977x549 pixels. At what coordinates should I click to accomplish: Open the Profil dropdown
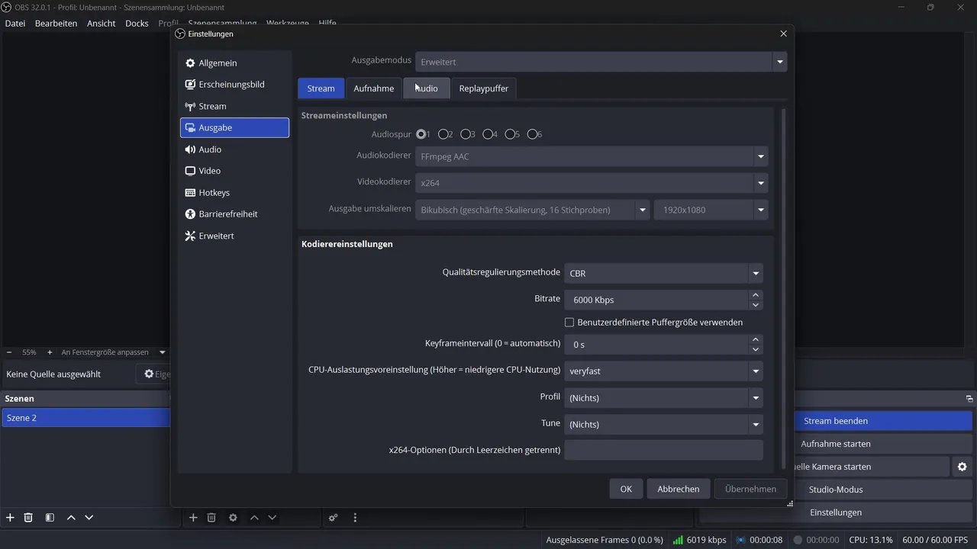pos(663,398)
